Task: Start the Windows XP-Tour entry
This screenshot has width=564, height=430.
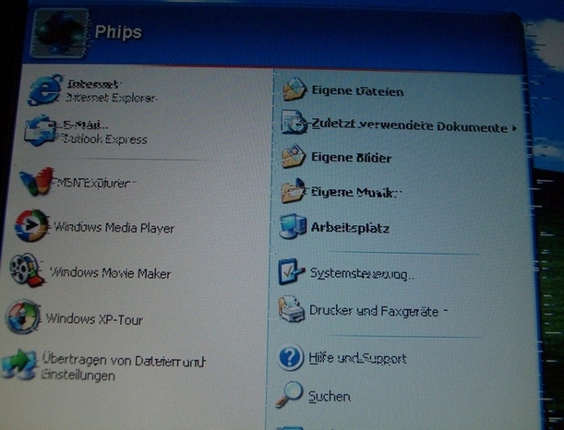Action: point(94,319)
